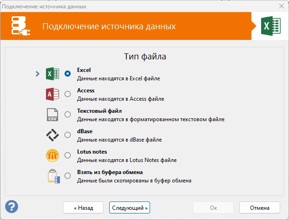Click the data source server plug icon

21,26
